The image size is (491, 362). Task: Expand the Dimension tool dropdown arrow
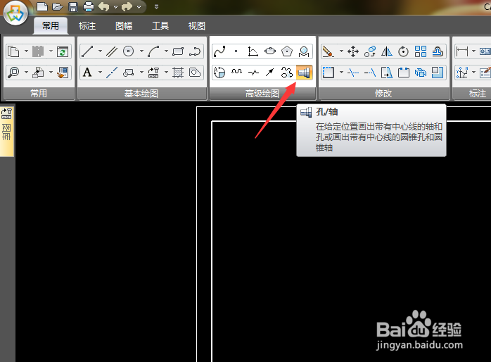[x=474, y=51]
